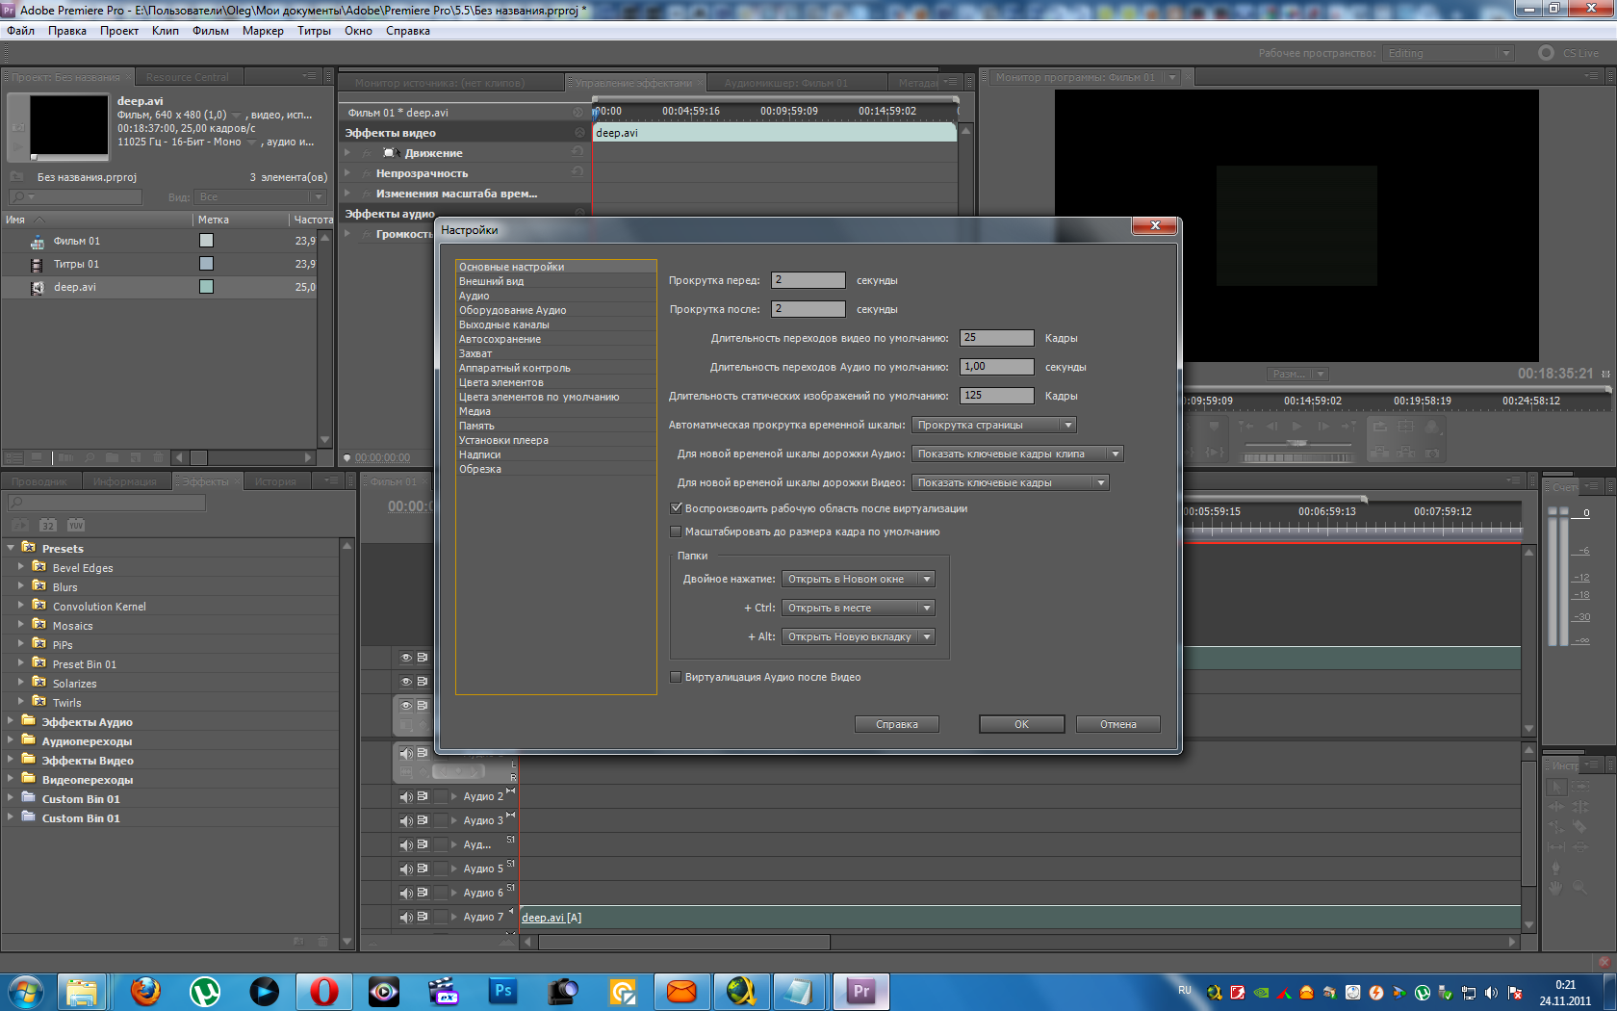Open + Alt bin action dropdown
The width and height of the screenshot is (1617, 1011).
click(x=858, y=636)
